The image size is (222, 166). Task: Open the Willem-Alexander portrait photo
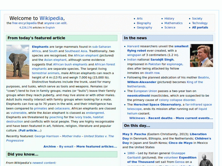pyautogui.click(x=201, y=56)
